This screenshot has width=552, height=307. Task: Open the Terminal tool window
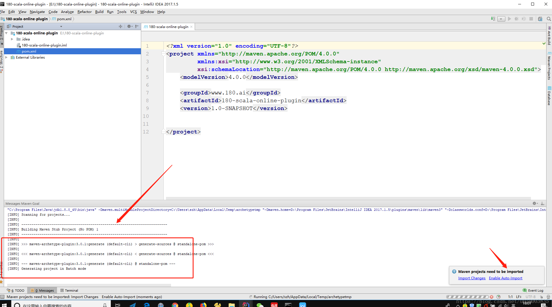pyautogui.click(x=69, y=291)
